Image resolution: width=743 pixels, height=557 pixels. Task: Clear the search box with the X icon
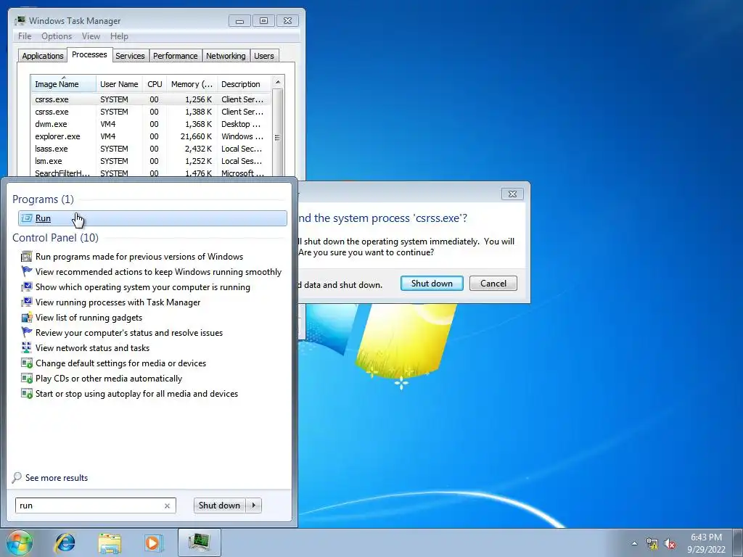click(168, 506)
